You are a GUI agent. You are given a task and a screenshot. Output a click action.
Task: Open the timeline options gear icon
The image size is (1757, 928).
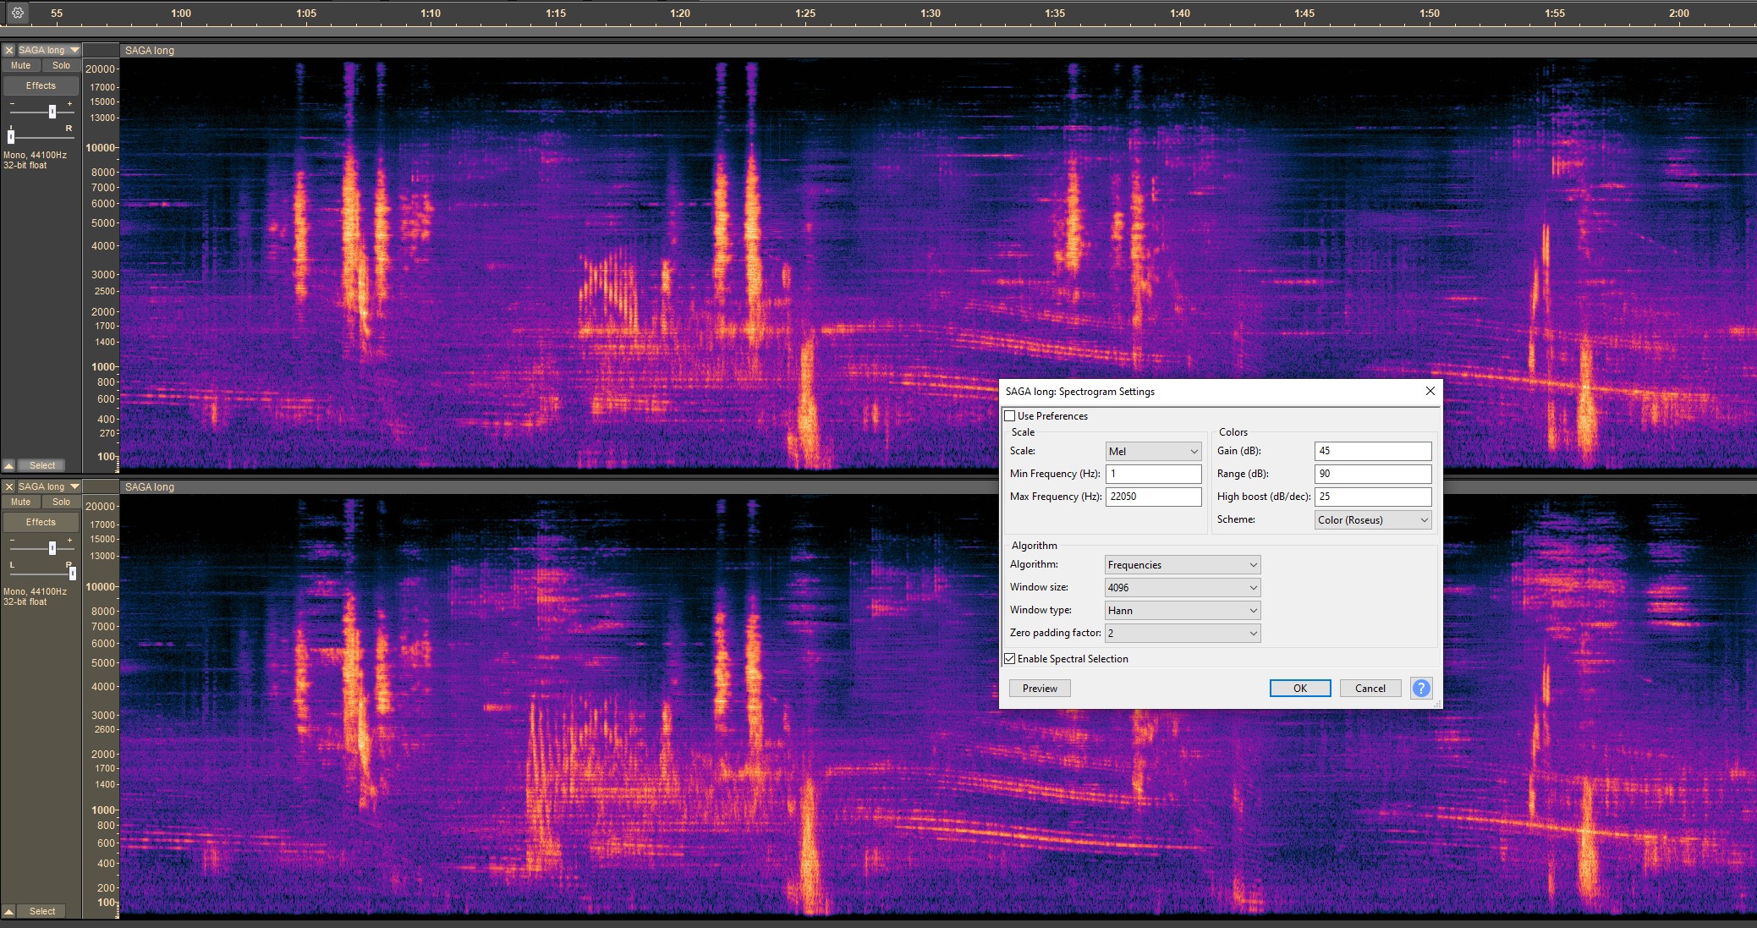click(17, 13)
